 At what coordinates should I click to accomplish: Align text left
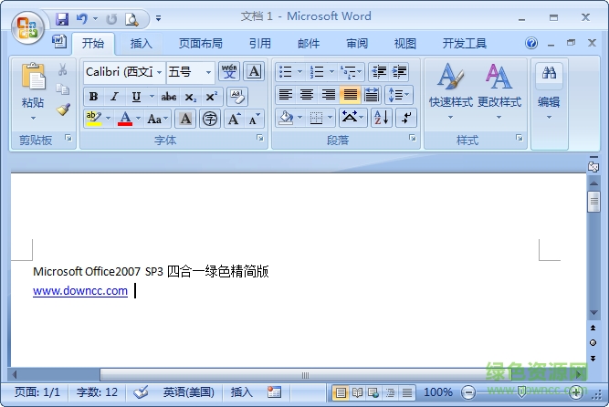coord(286,94)
